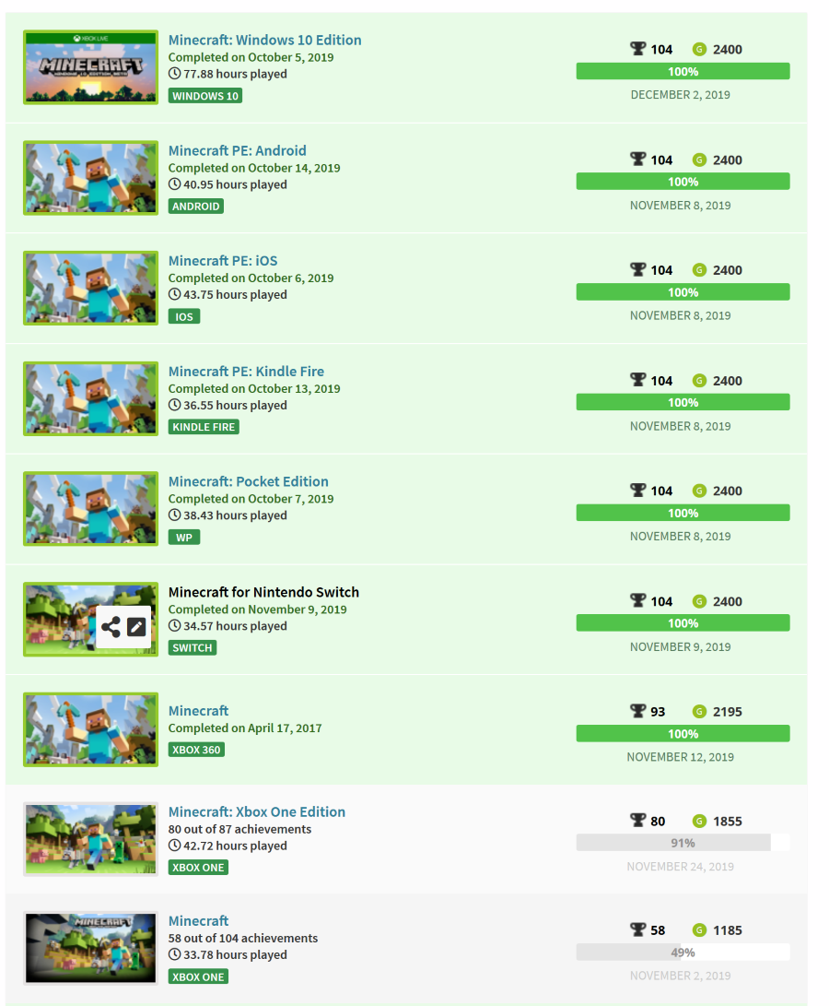Image resolution: width=829 pixels, height=1006 pixels.
Task: Select the KINDLE FIRE platform tag
Action: pos(204,427)
